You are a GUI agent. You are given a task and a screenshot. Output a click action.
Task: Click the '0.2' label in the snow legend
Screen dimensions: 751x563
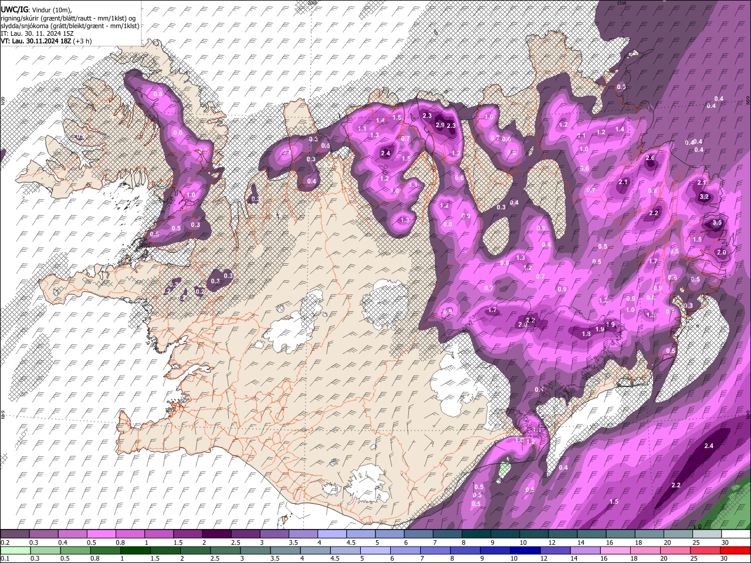pos(5,542)
